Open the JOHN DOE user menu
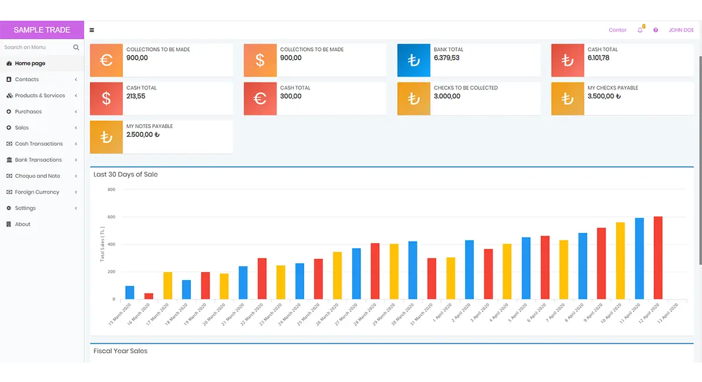 (682, 30)
